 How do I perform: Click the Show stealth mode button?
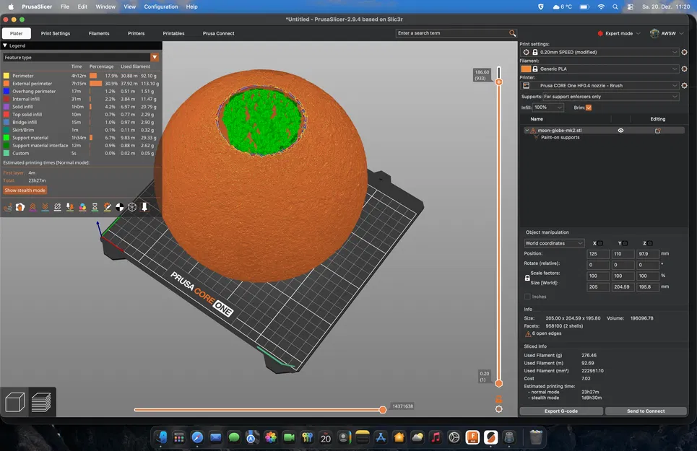tap(25, 190)
